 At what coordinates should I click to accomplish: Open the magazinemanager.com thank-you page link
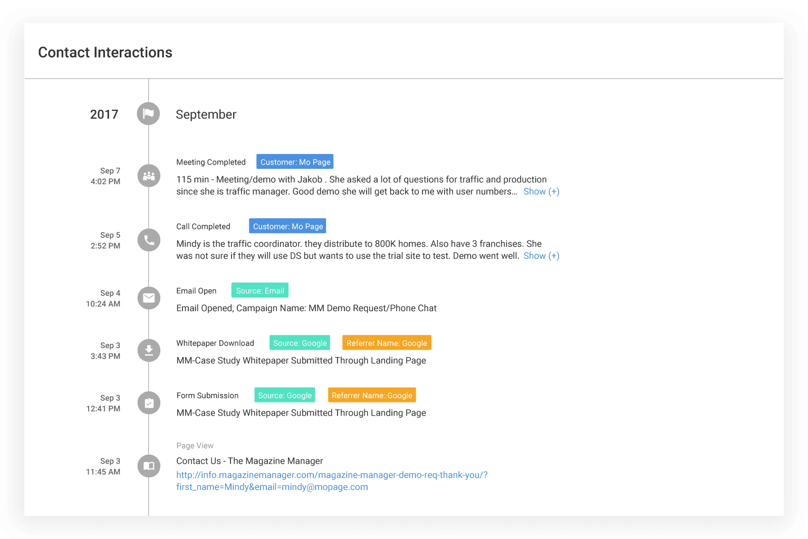332,480
